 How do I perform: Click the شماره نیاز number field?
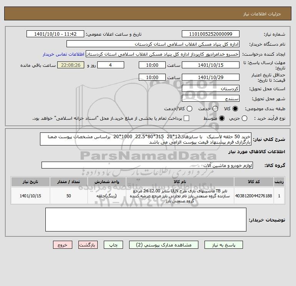click(x=211, y=34)
